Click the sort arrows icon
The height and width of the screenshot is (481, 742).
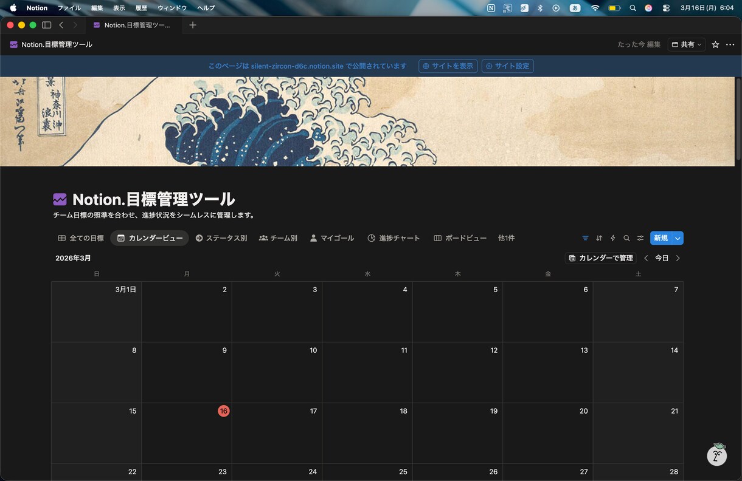coord(599,238)
